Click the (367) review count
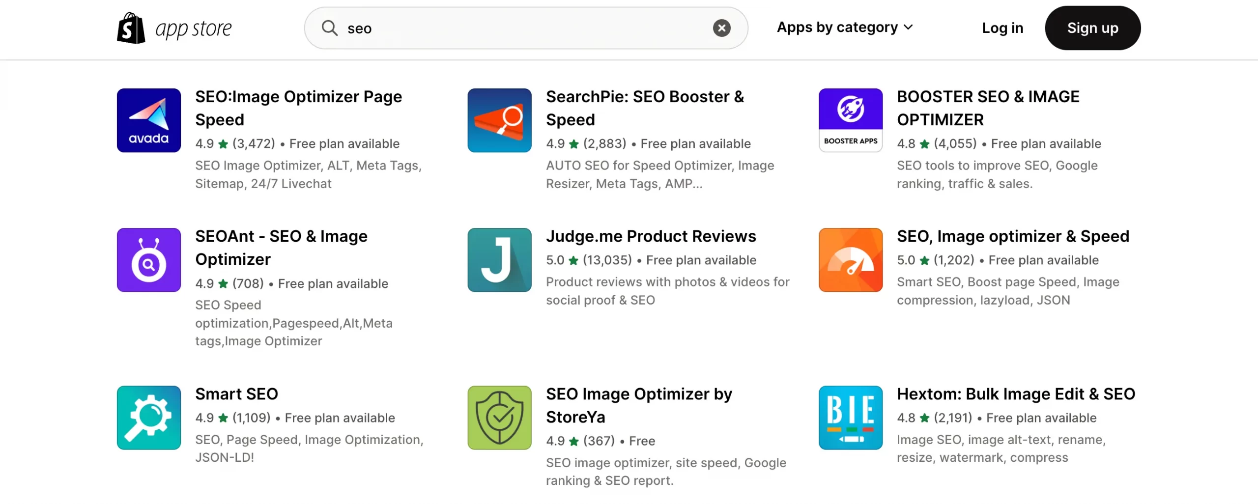This screenshot has height=504, width=1258. click(x=599, y=441)
